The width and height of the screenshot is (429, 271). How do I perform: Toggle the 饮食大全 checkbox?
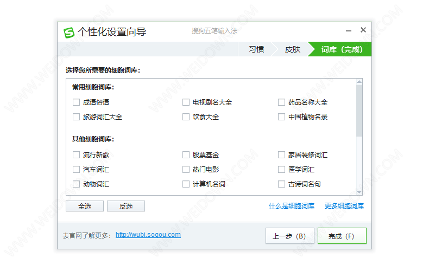point(186,117)
